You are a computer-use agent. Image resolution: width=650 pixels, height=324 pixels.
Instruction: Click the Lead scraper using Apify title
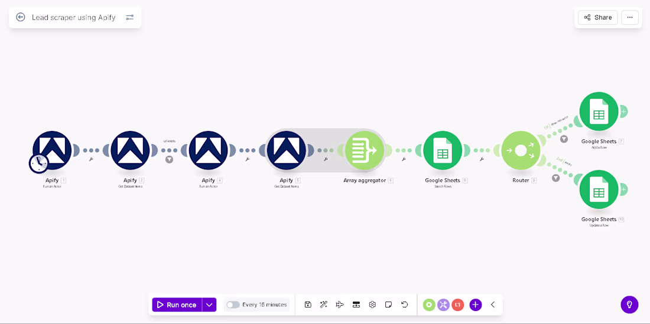coord(74,17)
